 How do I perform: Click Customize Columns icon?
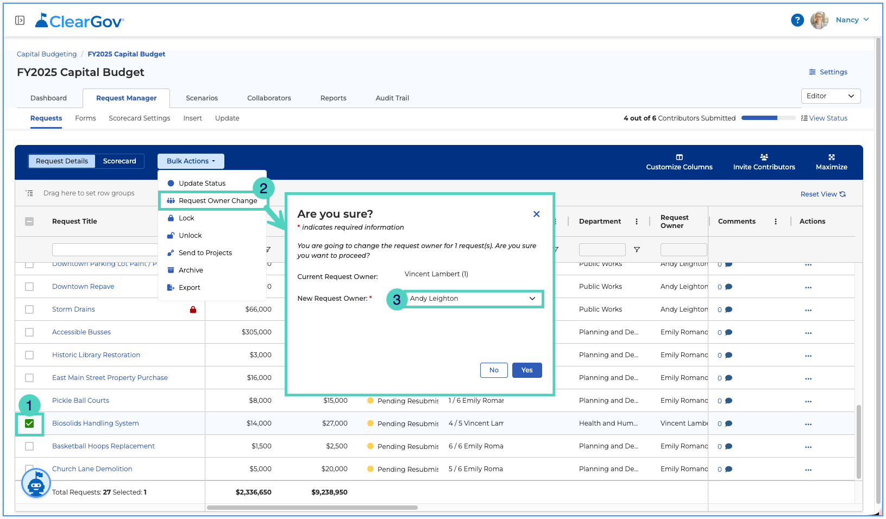tap(679, 157)
